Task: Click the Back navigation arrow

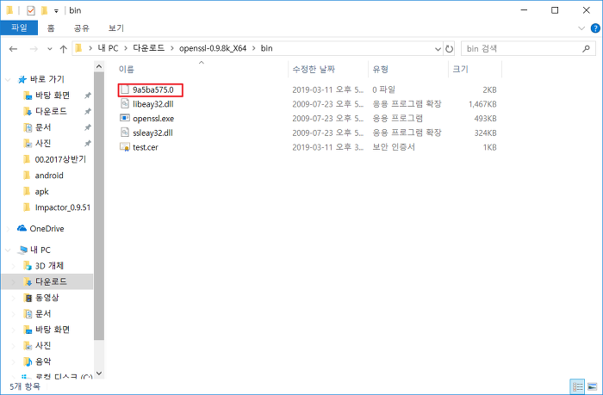Action: point(14,49)
